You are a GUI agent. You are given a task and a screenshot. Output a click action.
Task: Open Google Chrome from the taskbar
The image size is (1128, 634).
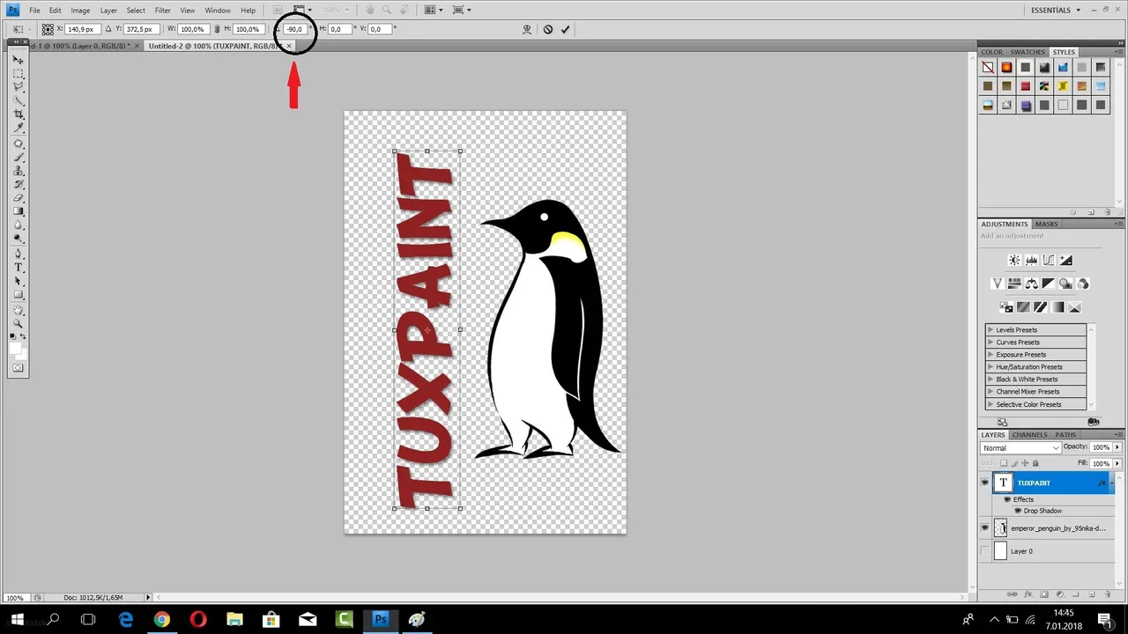pos(161,620)
